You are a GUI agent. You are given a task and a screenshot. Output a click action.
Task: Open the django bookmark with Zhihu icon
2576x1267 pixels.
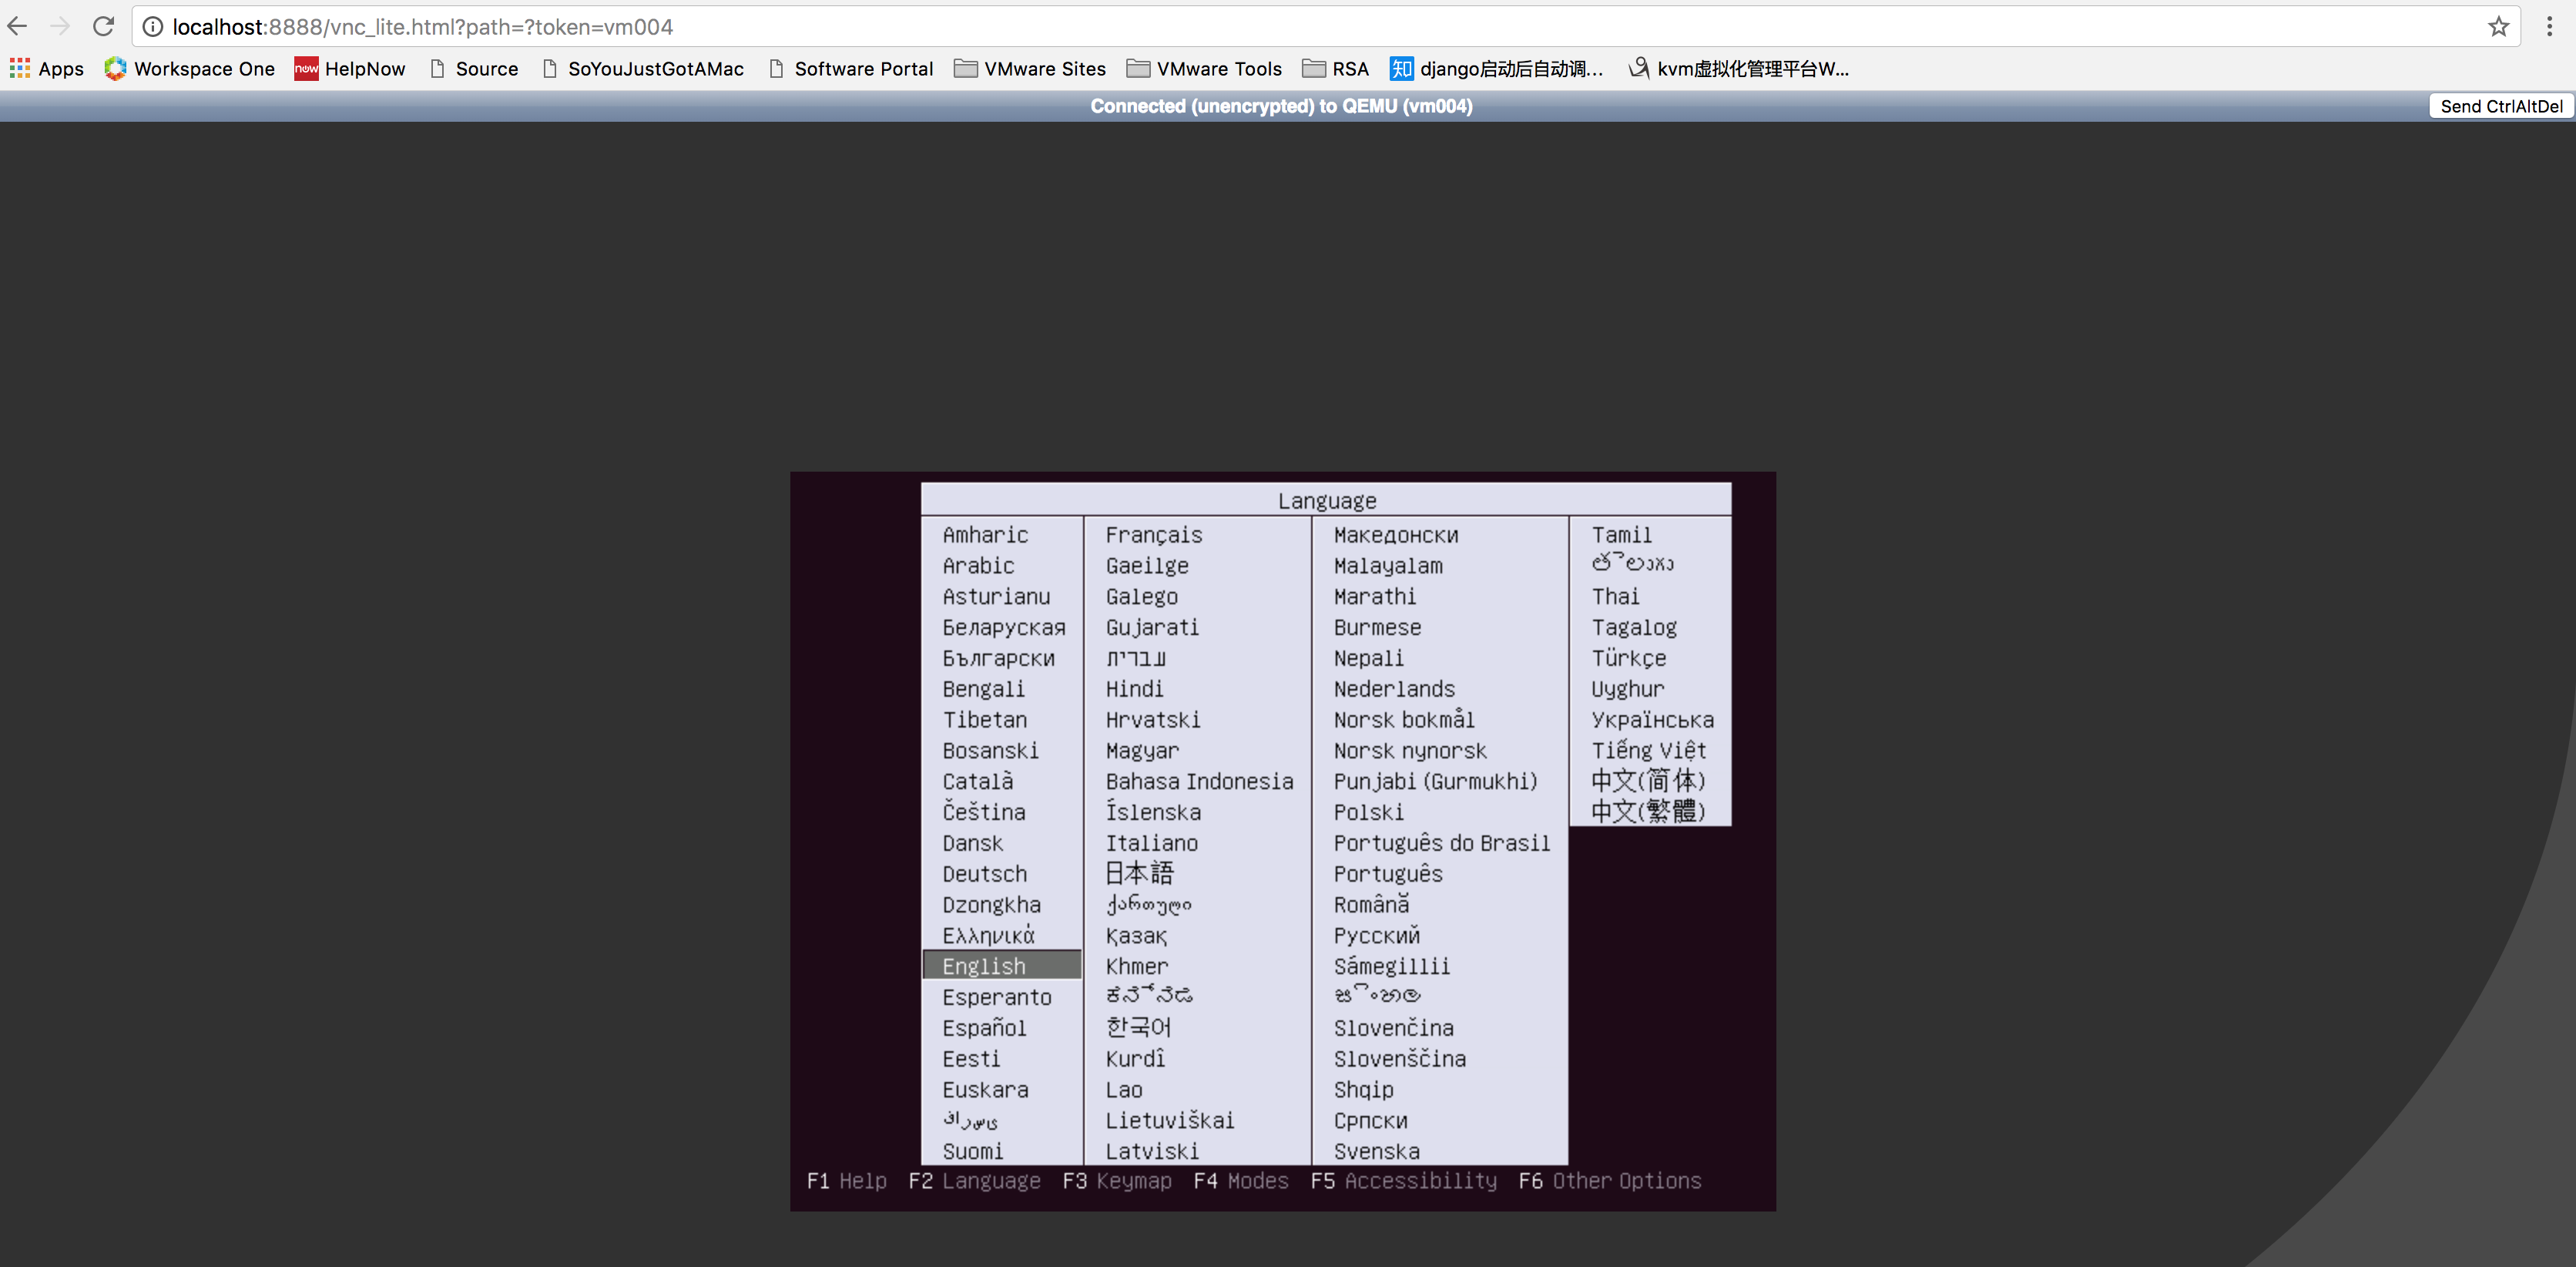1497,69
